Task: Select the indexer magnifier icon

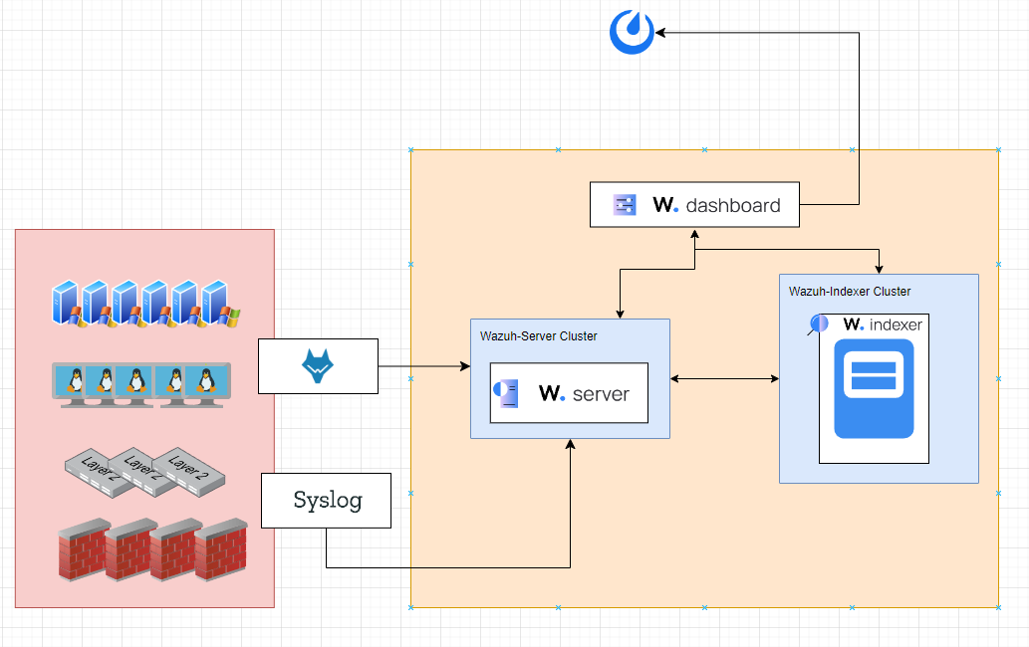Action: coord(818,324)
